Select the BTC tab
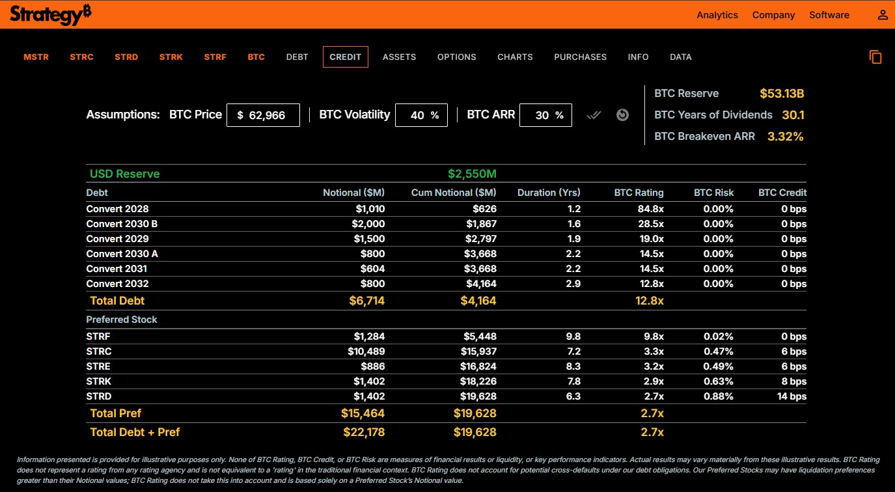895x492 pixels. pyautogui.click(x=256, y=57)
